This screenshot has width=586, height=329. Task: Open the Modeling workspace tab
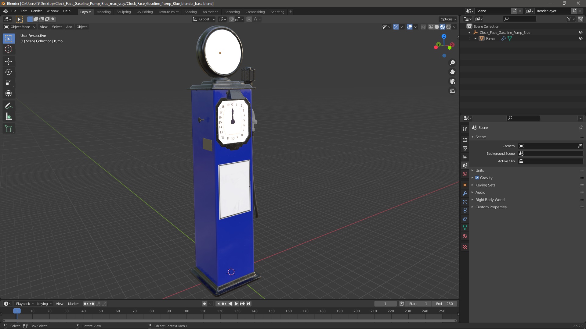103,12
